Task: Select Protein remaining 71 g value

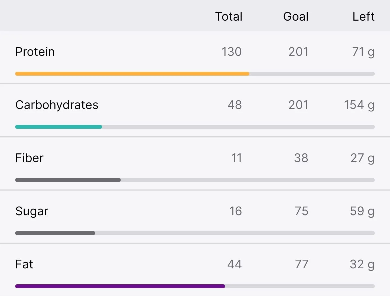Action: 363,52
